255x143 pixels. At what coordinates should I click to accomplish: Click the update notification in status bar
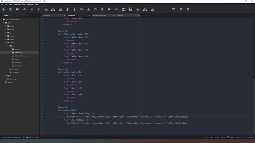pos(249,137)
